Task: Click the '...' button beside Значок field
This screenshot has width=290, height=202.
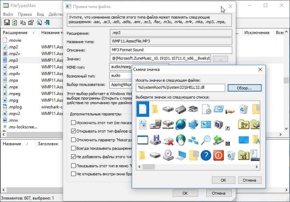Action: tap(220, 59)
